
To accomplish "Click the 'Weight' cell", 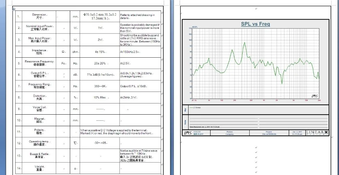I will tap(39, 168).
